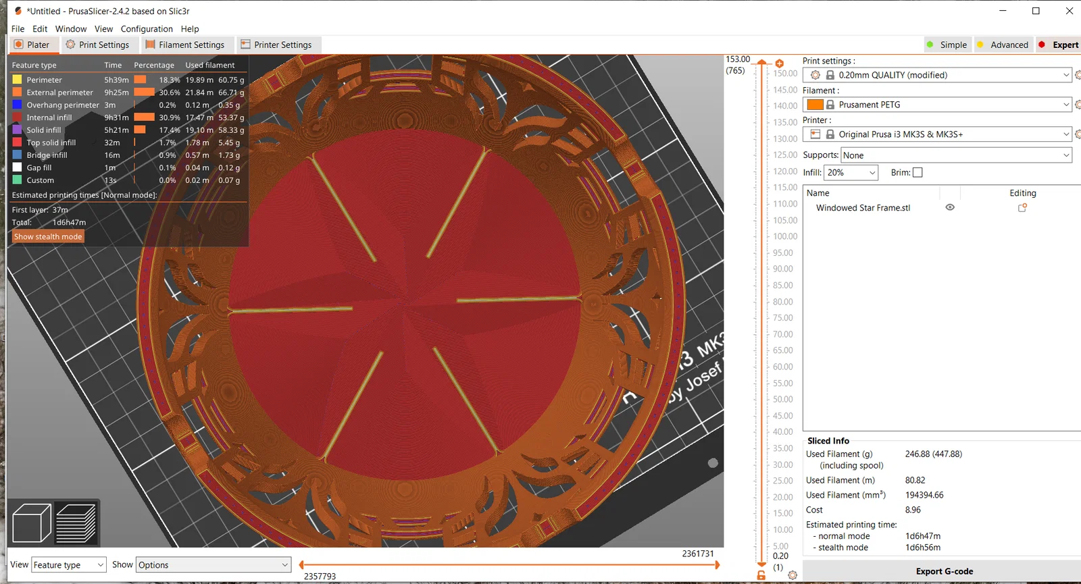Click the right thumb of the horizontal moves slider
This screenshot has width=1081, height=584.
point(717,564)
